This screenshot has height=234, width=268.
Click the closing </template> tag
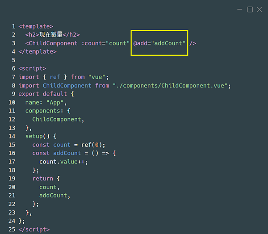pos(38,52)
